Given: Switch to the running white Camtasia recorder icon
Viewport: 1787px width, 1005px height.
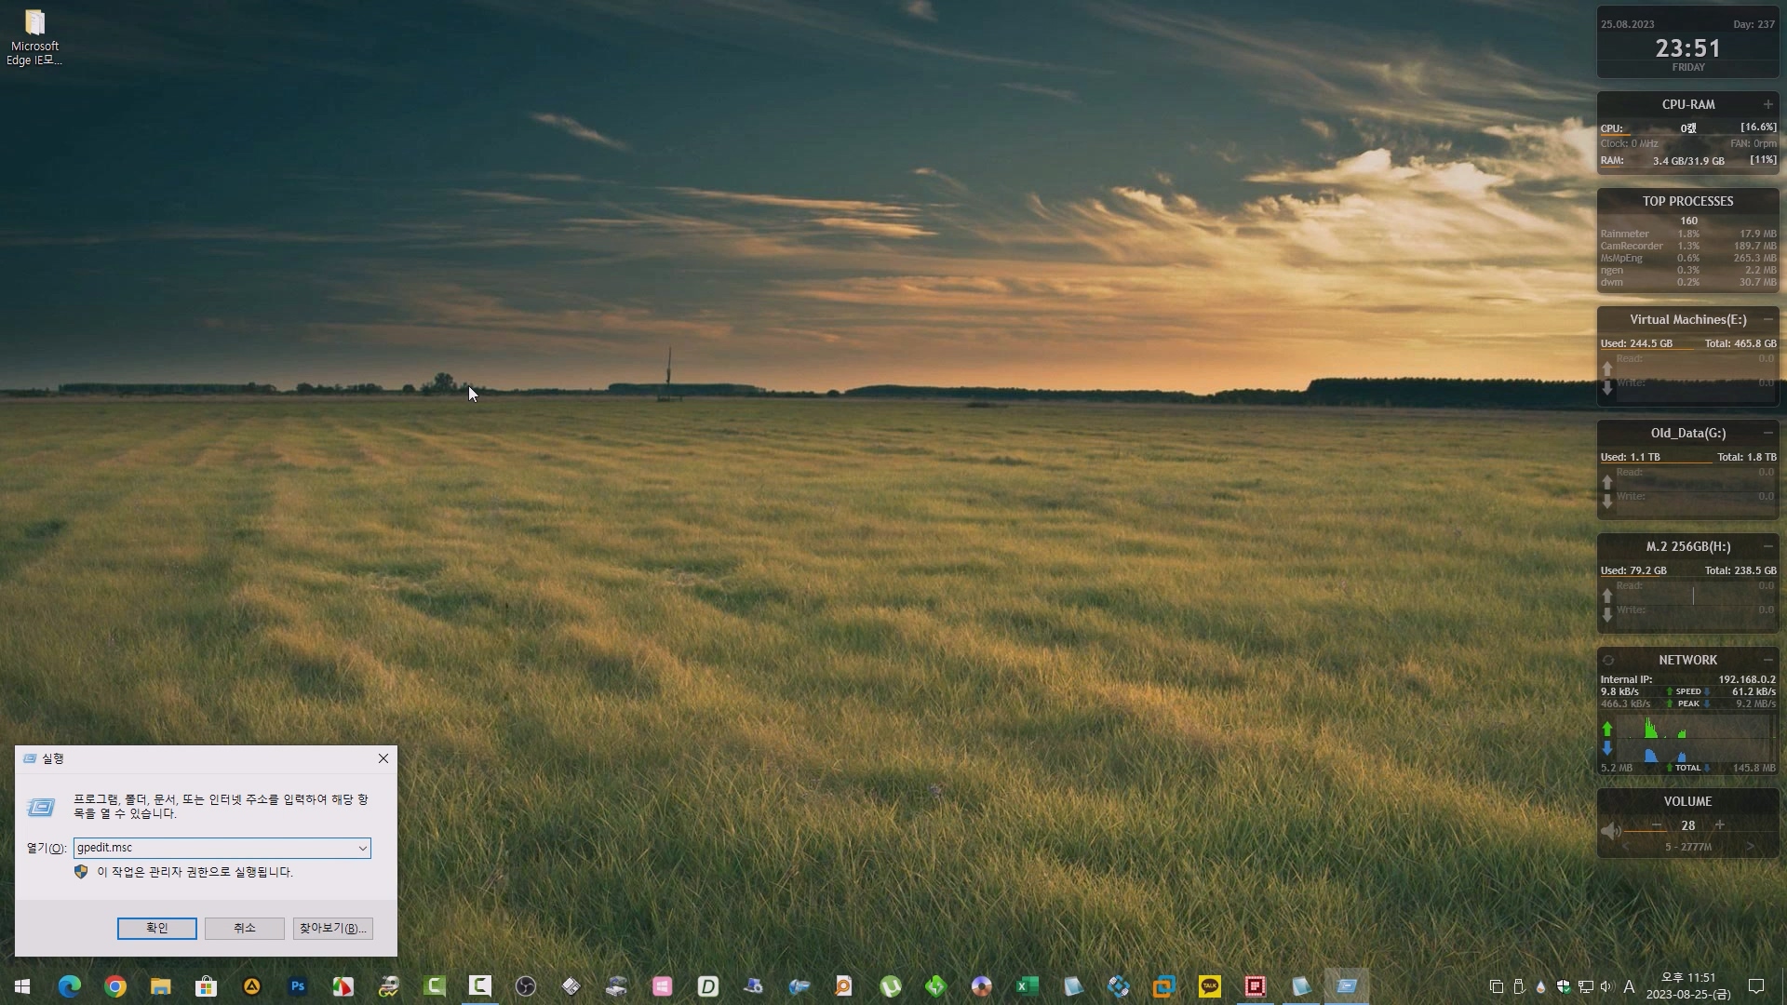Looking at the screenshot, I should click(480, 986).
